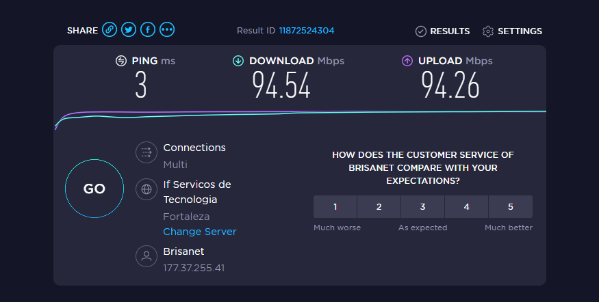Viewport: 599px width, 302px height.
Task: Copy the share link icon
Action: click(110, 29)
